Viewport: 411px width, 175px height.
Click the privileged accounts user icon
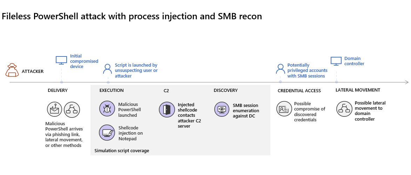(281, 69)
